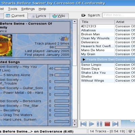Select the track Without Wings
Viewport: 135px width, 135px height.
[108, 81]
